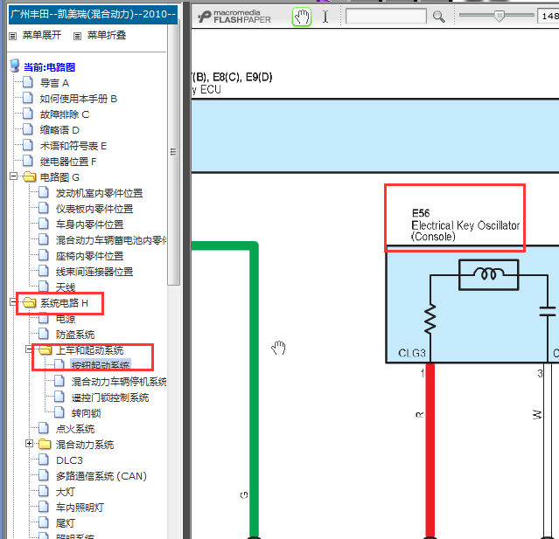The height and width of the screenshot is (539, 559).
Task: Select the text selection cursor tool
Action: pyautogui.click(x=325, y=17)
